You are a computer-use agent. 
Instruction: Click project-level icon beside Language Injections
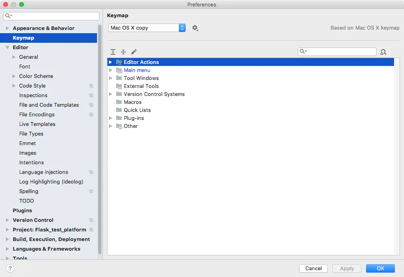tap(91, 172)
